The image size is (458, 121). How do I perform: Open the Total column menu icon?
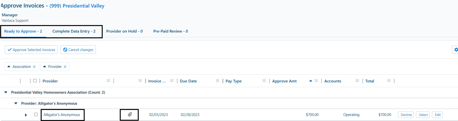[x=389, y=81]
